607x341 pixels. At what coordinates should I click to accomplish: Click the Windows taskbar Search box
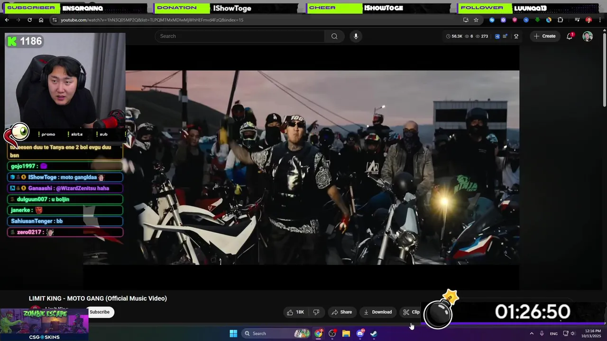click(276, 333)
